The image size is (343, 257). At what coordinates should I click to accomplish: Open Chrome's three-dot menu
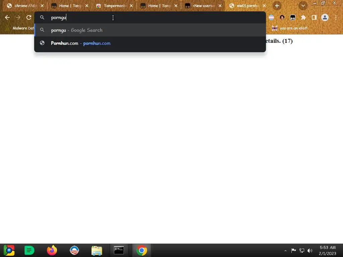click(336, 17)
